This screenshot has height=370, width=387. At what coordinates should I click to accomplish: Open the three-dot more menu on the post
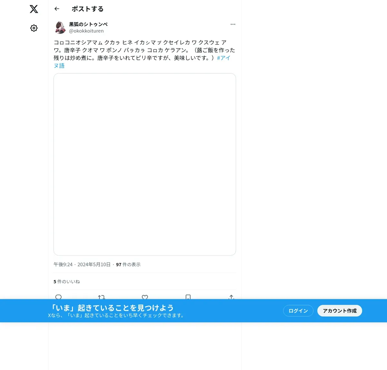233,24
